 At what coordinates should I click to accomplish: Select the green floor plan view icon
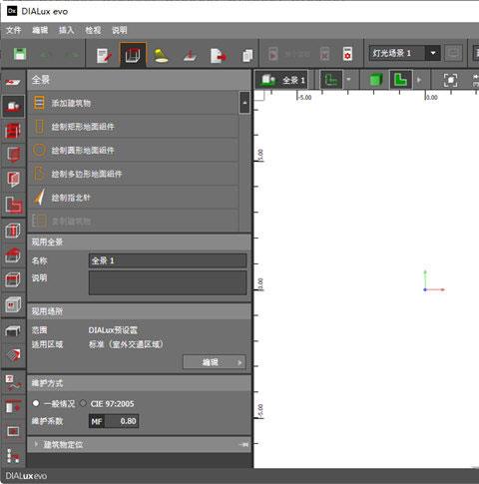400,80
